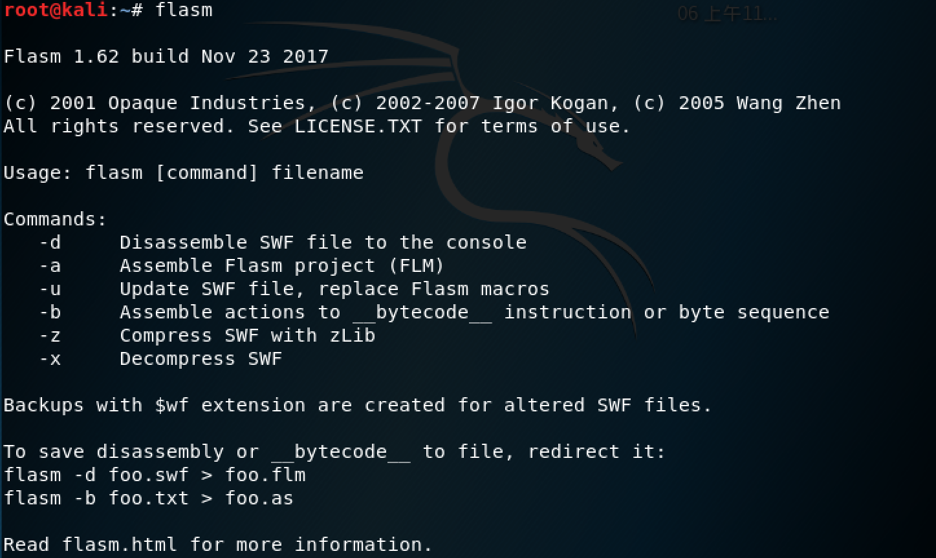Click the Commands: heading
The image size is (936, 558).
pos(56,220)
